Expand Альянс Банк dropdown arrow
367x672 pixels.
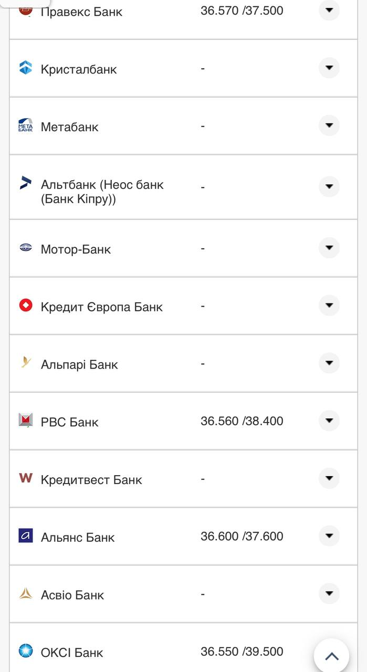point(329,536)
